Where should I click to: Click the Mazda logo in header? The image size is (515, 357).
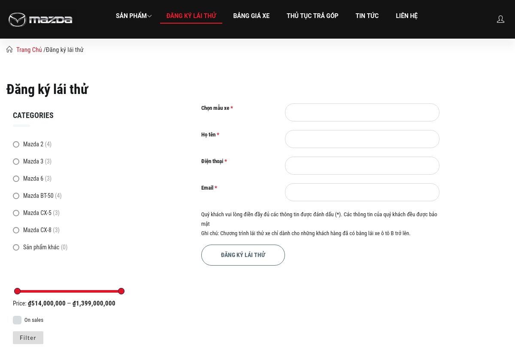point(40,19)
